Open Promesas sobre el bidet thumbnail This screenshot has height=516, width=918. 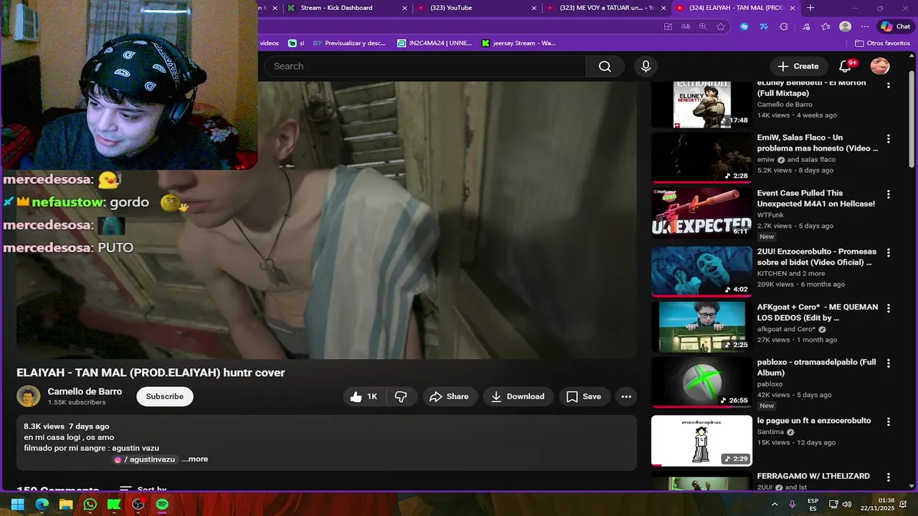701,271
